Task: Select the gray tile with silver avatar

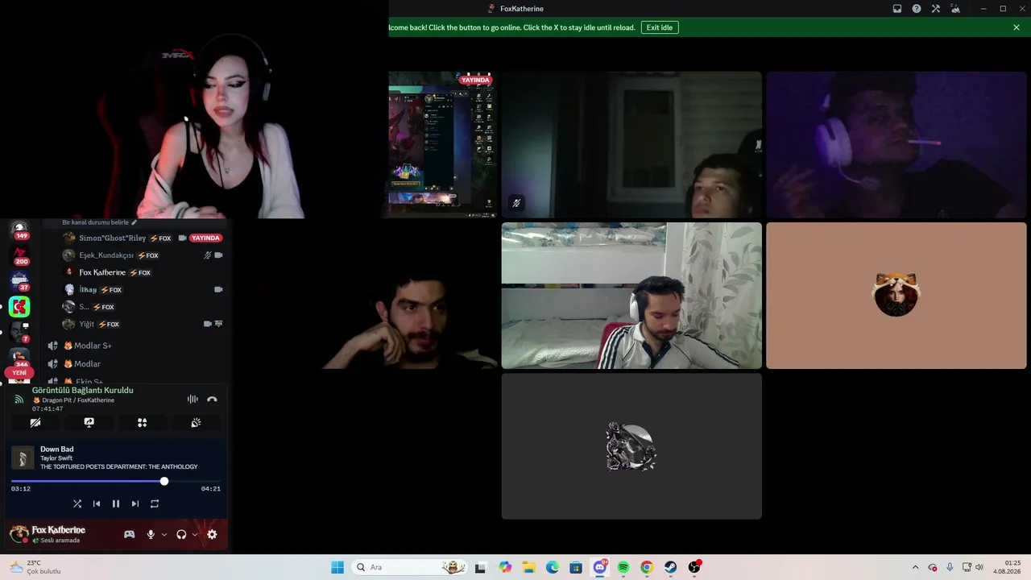Action: tap(631, 446)
